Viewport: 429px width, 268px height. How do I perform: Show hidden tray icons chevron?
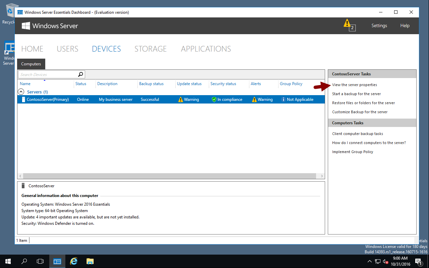pos(370,261)
